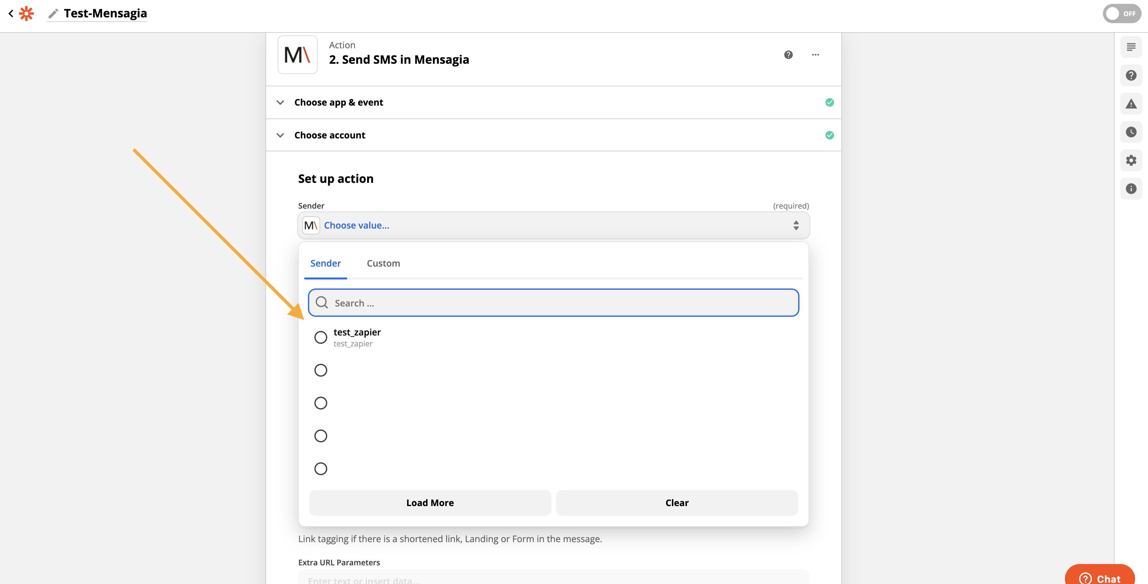Open the settings gear icon in the sidebar
Viewport: 1148px width, 584px height.
click(x=1131, y=160)
